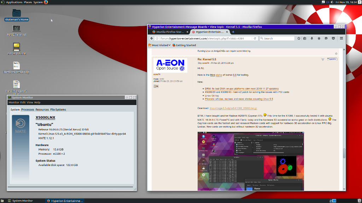This screenshot has width=362, height=203.
Task: Open the Help menu in System Monitor
Action: [x=37, y=103]
